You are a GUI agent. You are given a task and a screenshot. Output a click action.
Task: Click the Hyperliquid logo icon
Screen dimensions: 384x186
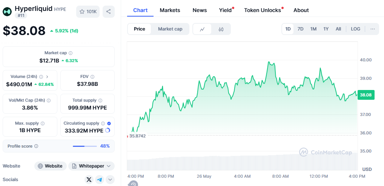[7, 12]
